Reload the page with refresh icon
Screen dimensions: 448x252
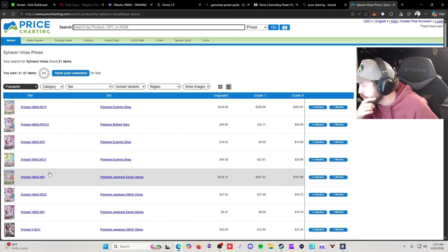coord(13,14)
